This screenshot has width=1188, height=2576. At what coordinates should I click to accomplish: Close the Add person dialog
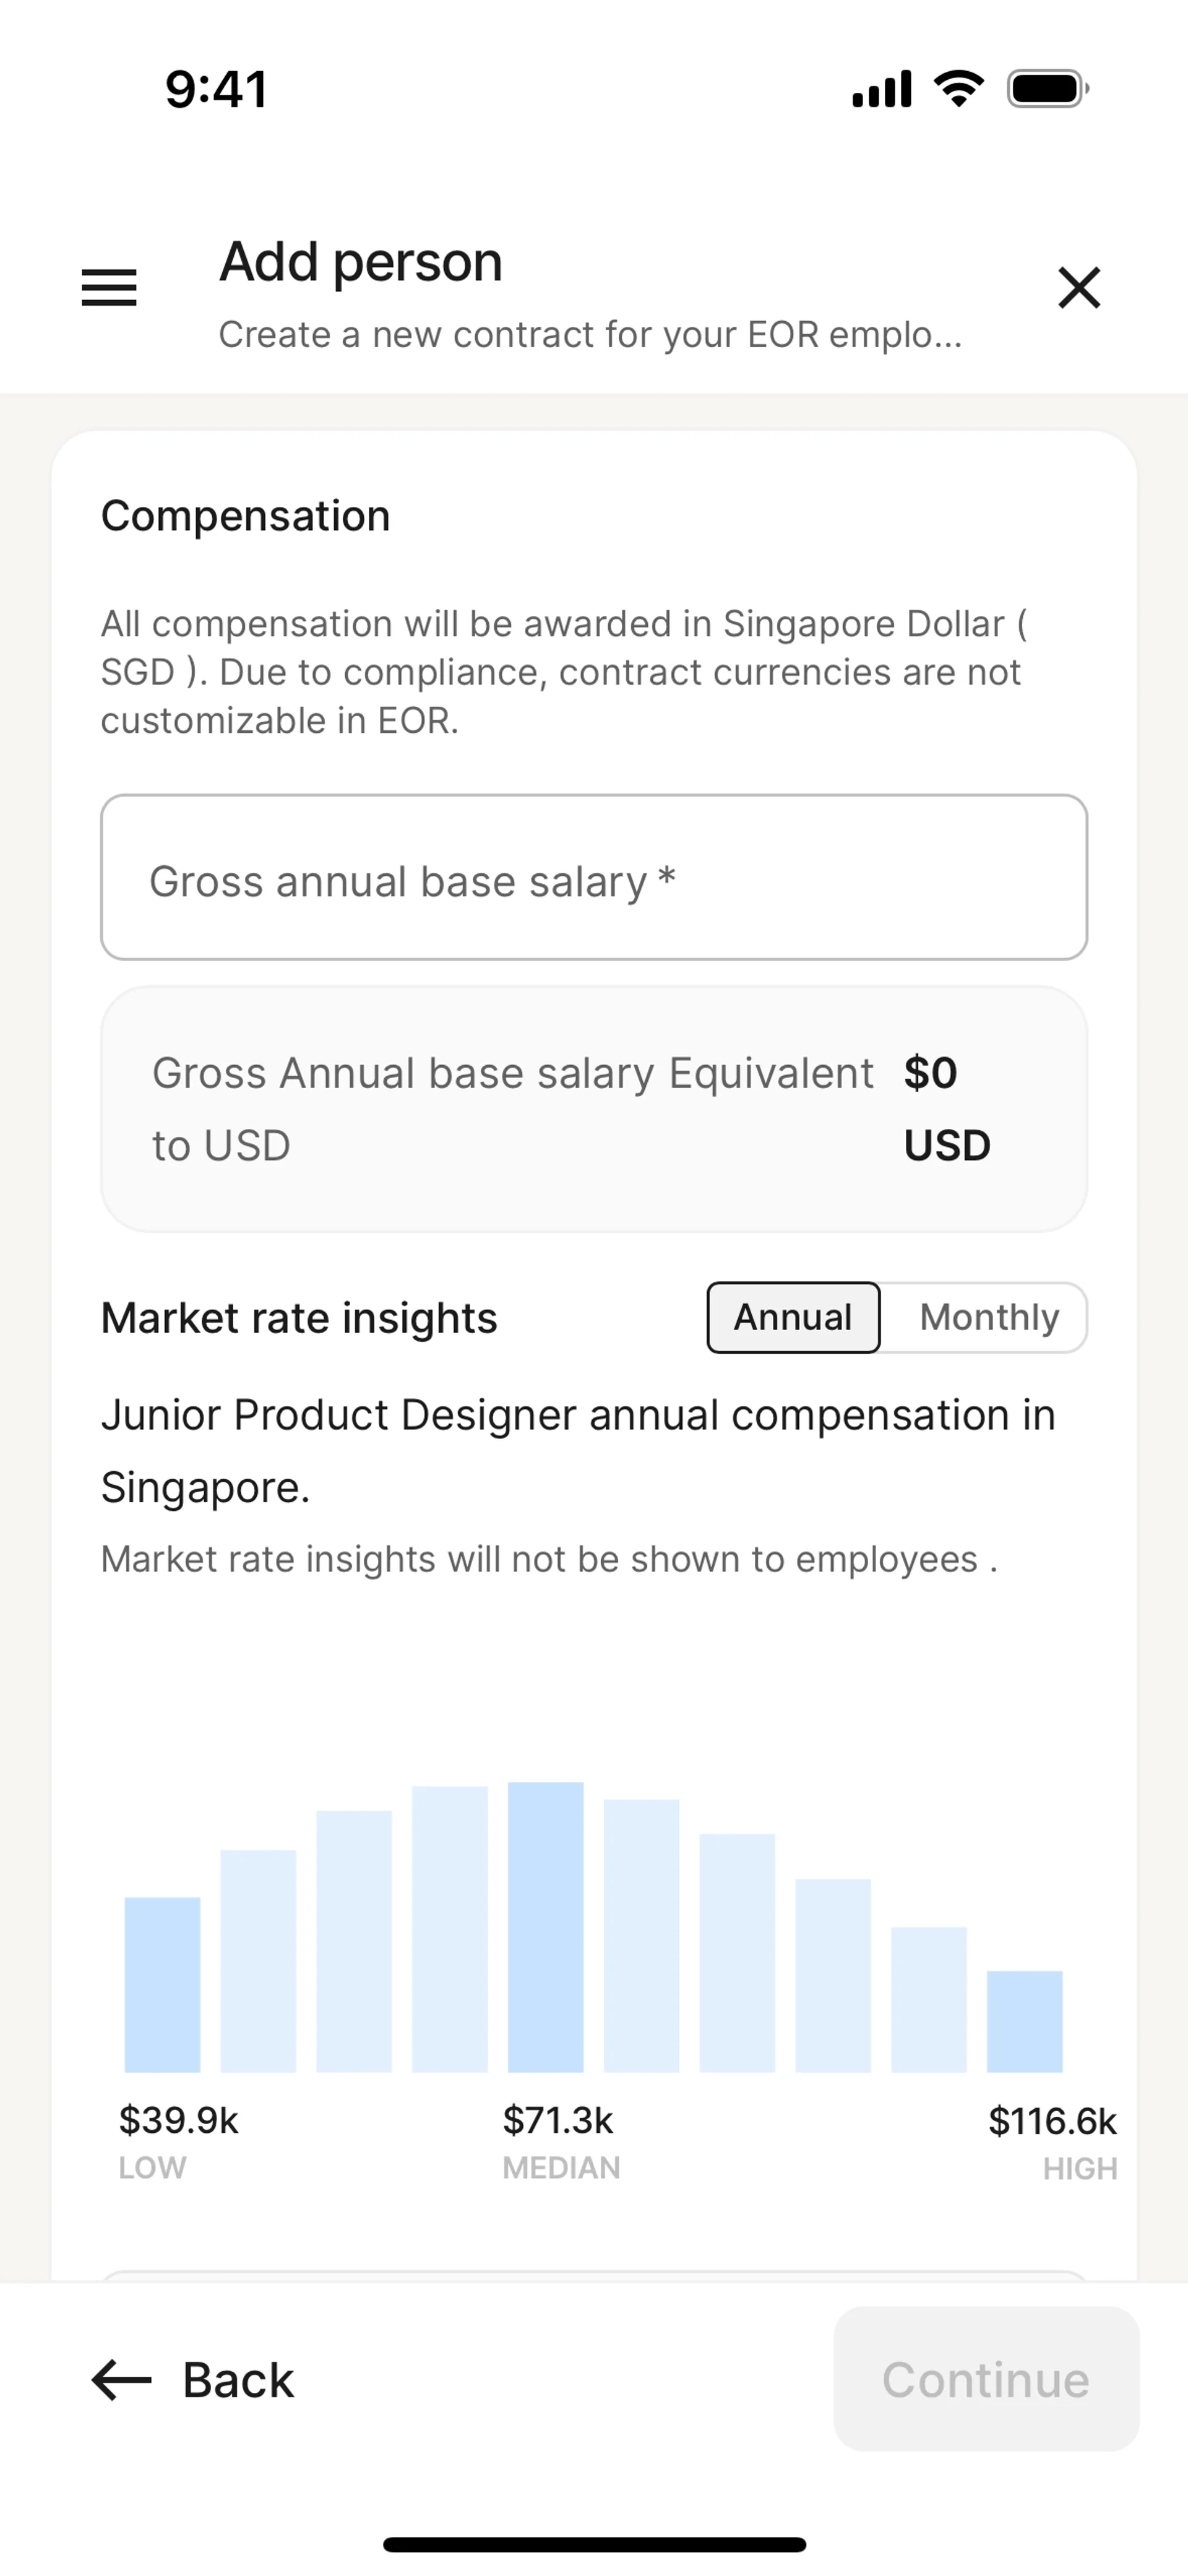pyautogui.click(x=1079, y=288)
